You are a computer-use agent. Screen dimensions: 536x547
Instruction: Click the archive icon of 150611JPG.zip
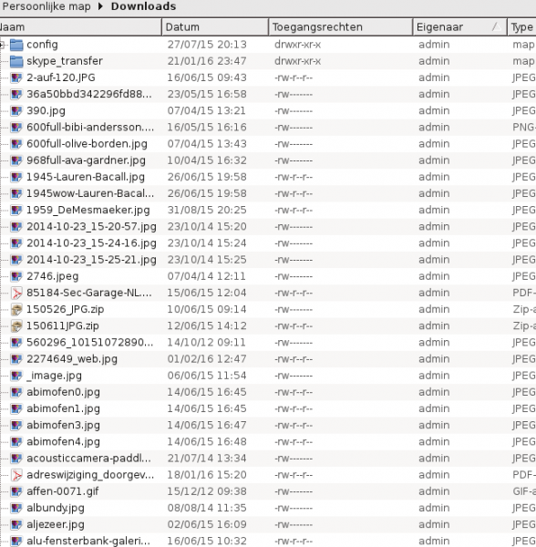(x=16, y=326)
